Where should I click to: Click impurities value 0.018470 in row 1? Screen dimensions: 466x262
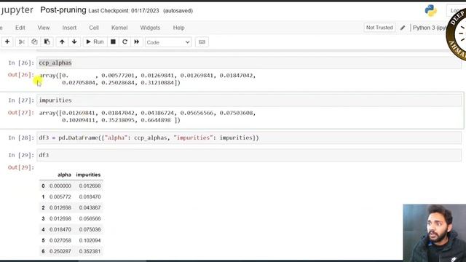[90, 196]
